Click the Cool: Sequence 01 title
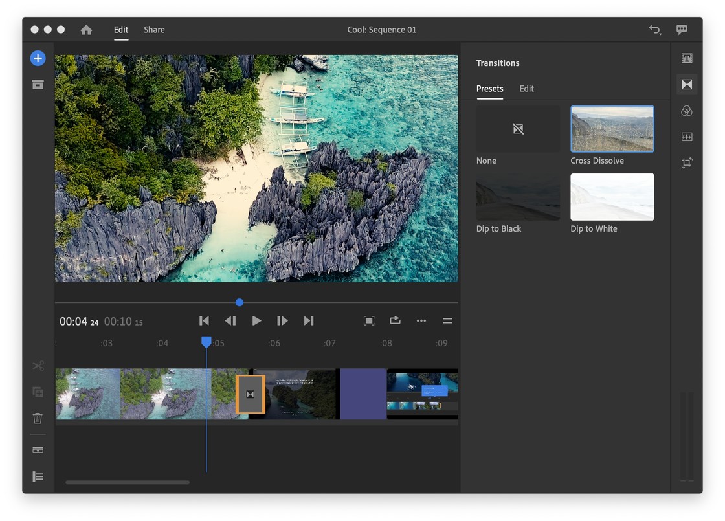 (381, 30)
